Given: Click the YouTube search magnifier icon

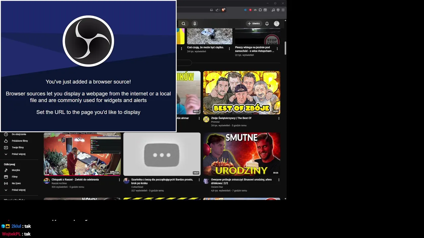Looking at the screenshot, I should (184, 23).
